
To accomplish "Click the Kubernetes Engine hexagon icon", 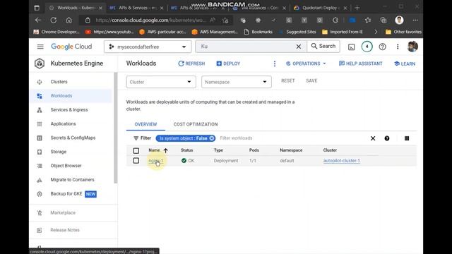I will tap(40, 64).
